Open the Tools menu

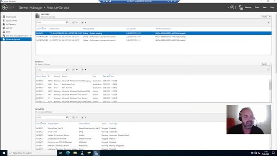[x=257, y=7]
